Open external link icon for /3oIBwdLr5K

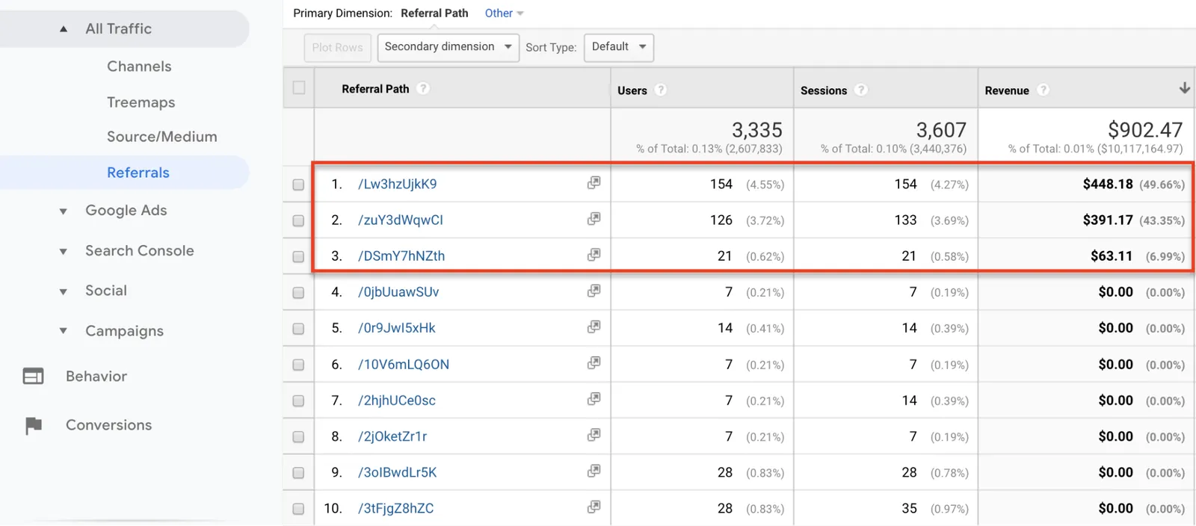tap(594, 471)
